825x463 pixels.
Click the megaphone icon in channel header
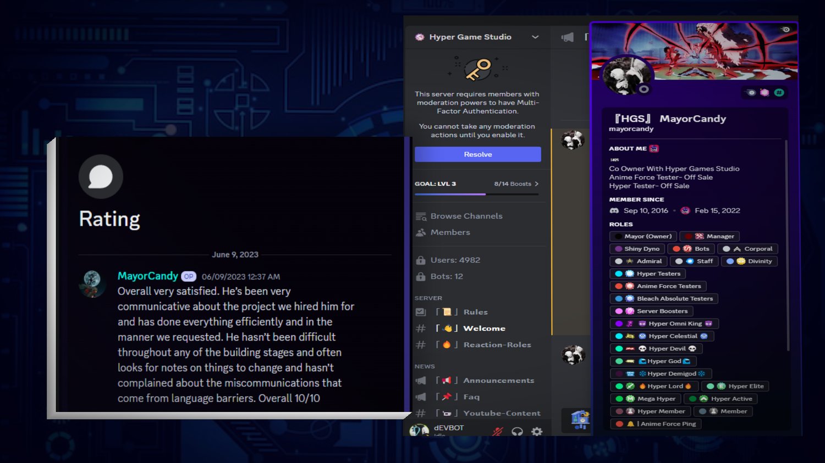click(567, 37)
